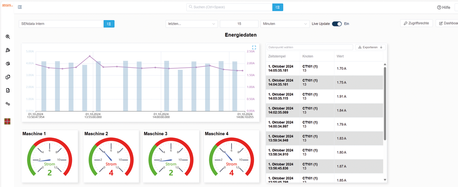Open the 'letzten...' time range dropdown

[x=192, y=24]
